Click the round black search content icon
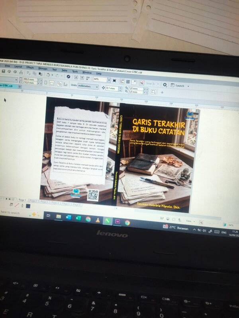This screenshot has width=239, height=318. point(69,76)
